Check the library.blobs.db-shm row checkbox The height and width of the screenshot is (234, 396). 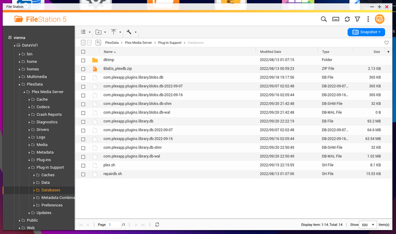click(83, 104)
